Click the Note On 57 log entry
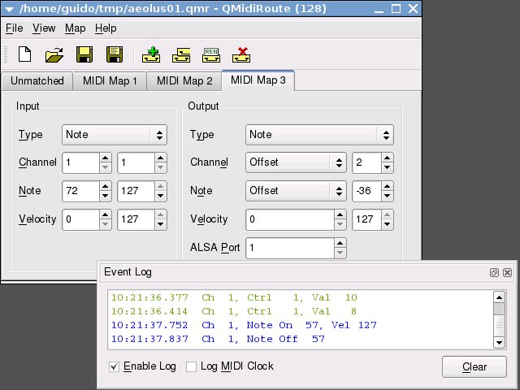The height and width of the screenshot is (390, 520). pyautogui.click(x=244, y=325)
